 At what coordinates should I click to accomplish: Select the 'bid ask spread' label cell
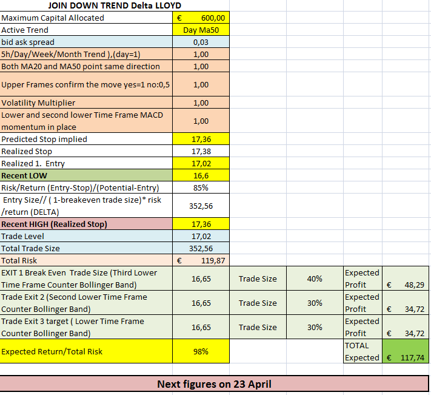[86, 42]
